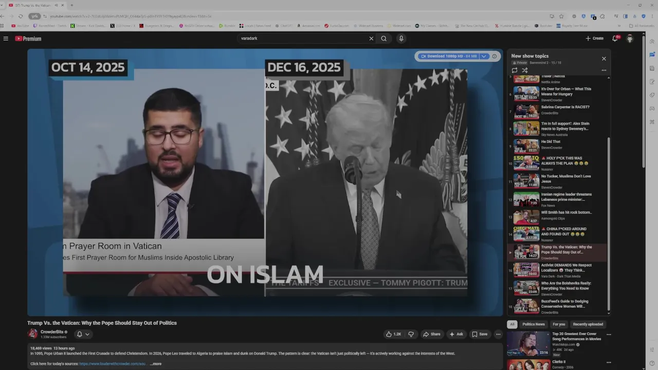Select the For you chip
The width and height of the screenshot is (658, 370).
(559, 324)
